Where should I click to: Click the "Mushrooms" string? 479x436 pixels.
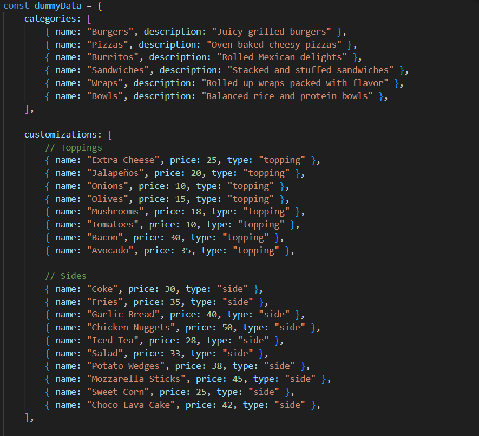115,212
